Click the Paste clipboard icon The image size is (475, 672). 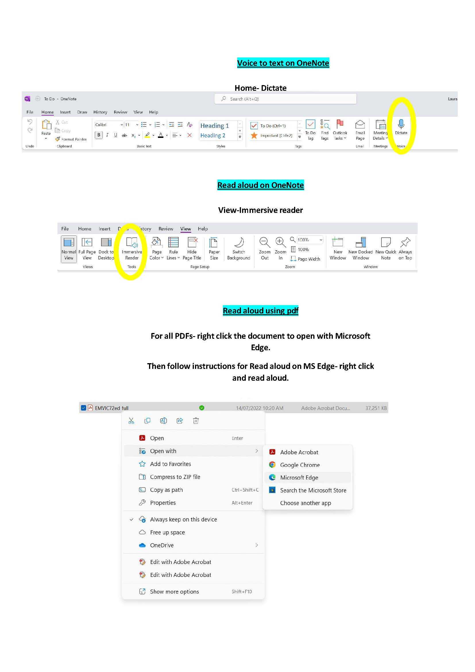(46, 125)
